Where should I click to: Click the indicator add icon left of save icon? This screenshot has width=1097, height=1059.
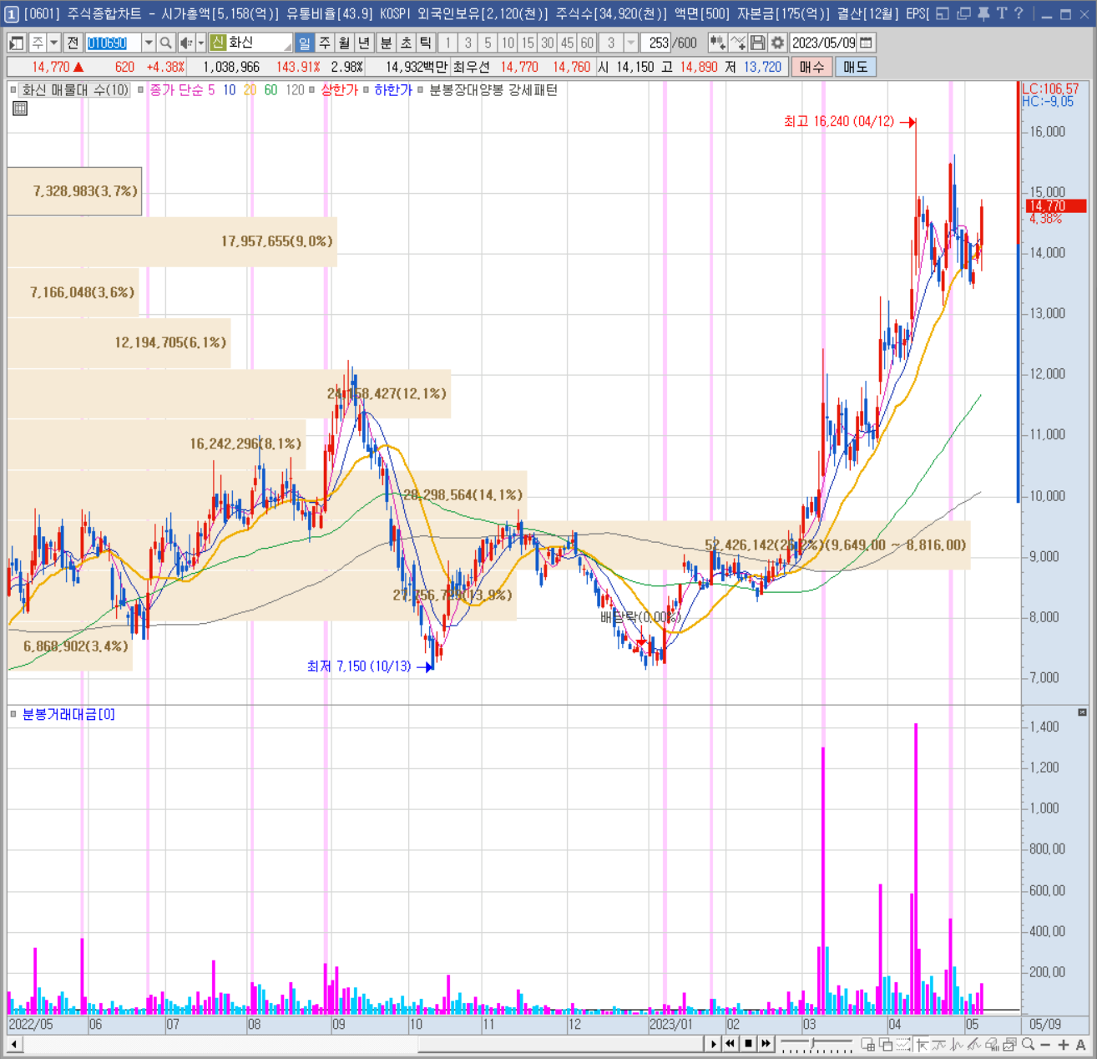point(738,43)
